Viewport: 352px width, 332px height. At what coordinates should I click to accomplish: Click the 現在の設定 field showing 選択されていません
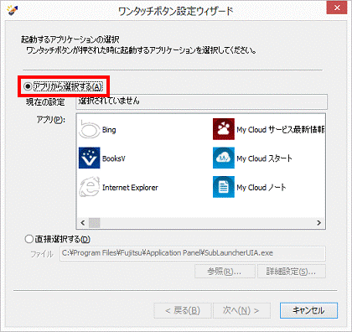pos(201,101)
